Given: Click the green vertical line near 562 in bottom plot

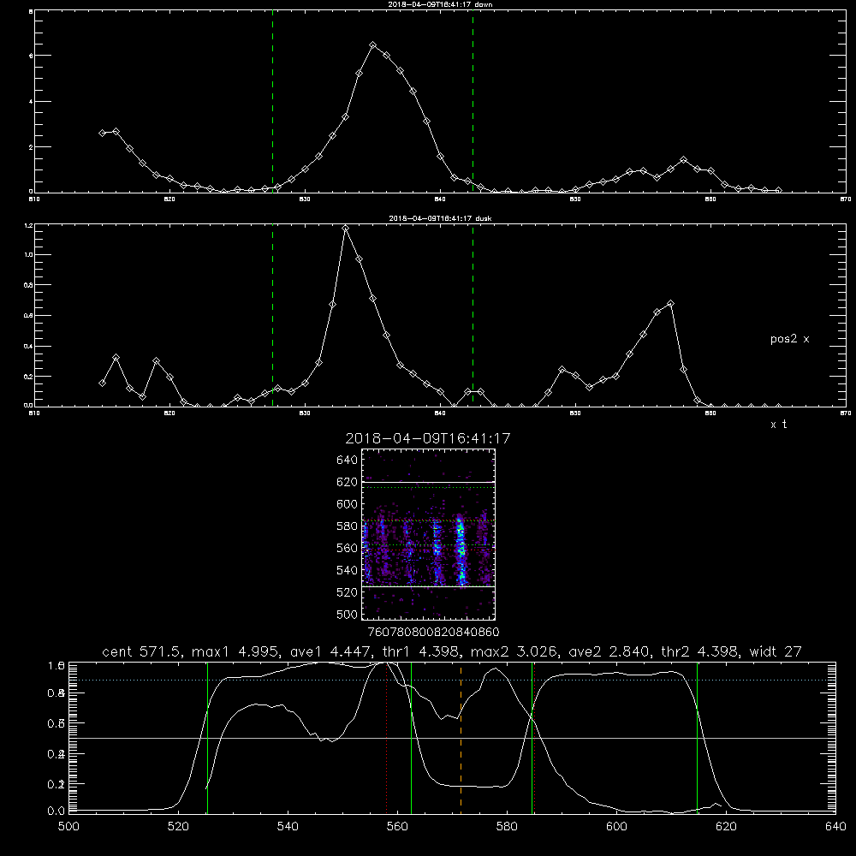Looking at the screenshot, I should (411, 737).
